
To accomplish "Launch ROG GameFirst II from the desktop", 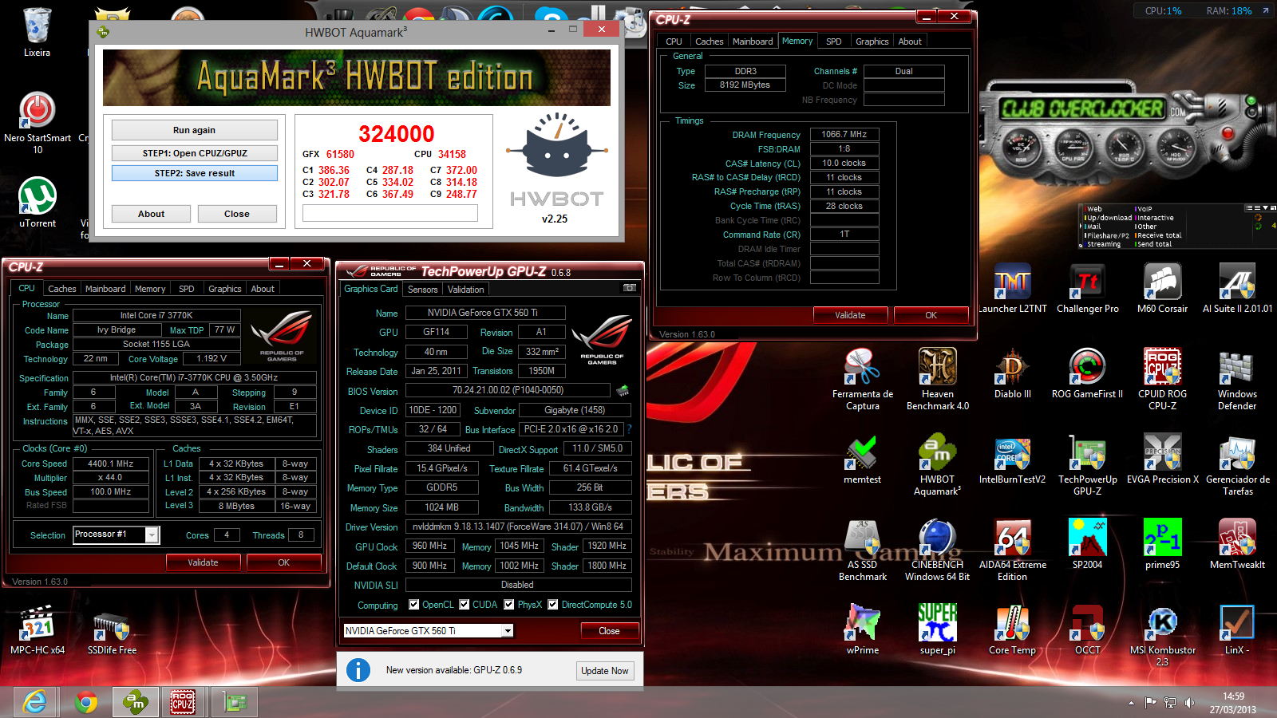I will [1087, 373].
